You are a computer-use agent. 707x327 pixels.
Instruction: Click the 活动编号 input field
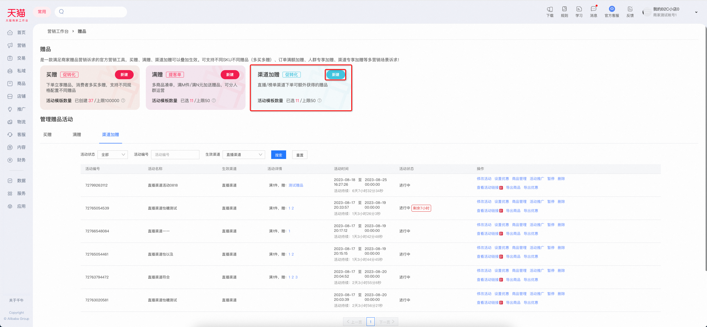click(175, 155)
